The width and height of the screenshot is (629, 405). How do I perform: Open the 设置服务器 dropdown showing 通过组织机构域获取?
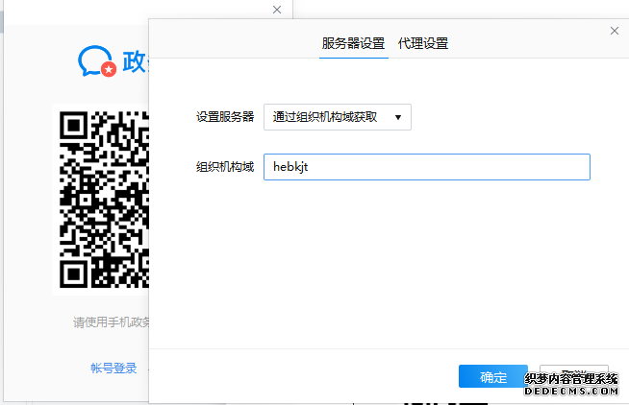point(337,117)
